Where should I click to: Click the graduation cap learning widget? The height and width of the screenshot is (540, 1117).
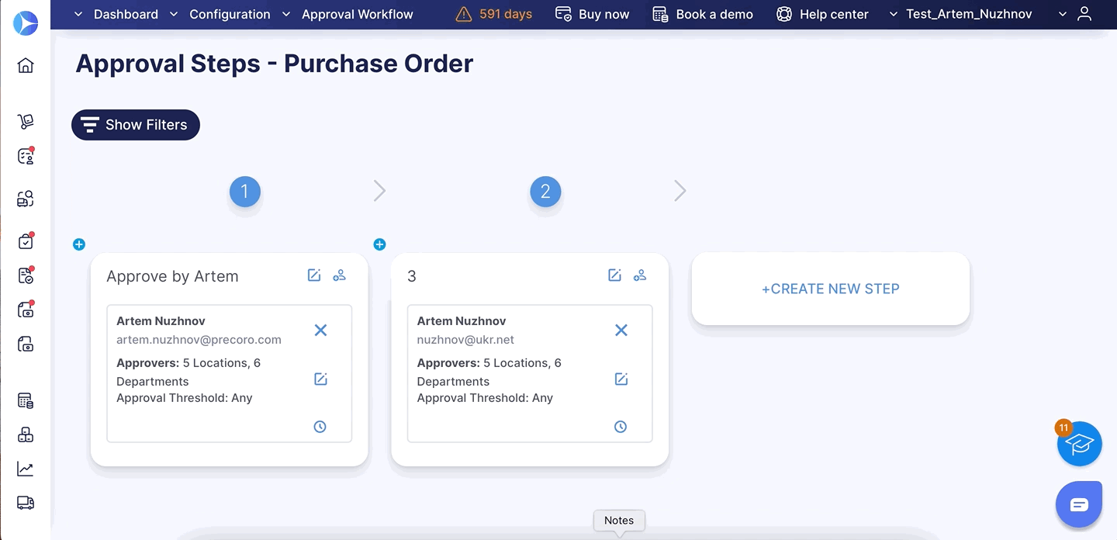coord(1079,444)
